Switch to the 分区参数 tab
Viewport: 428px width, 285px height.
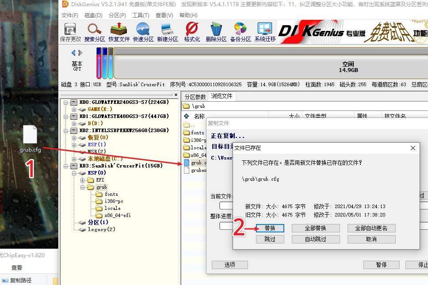point(195,96)
